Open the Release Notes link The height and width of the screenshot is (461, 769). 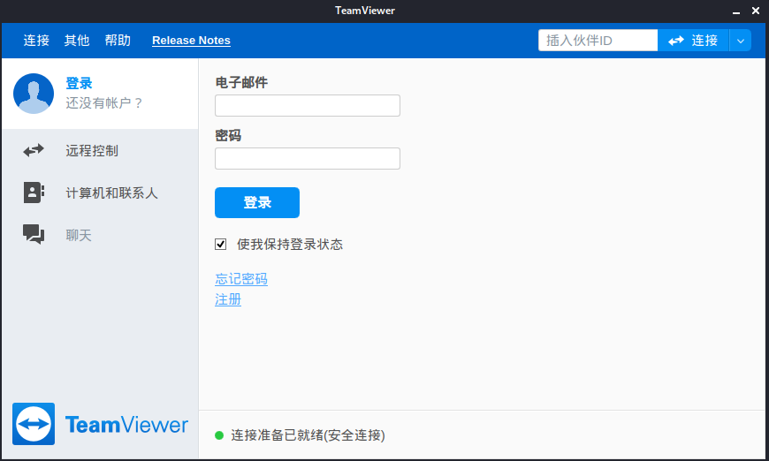pos(191,40)
